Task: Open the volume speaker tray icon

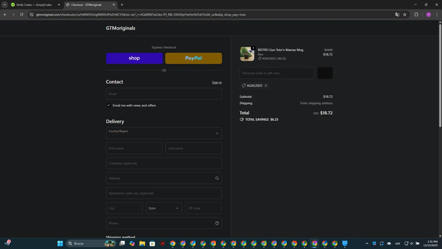Action: pos(412,243)
